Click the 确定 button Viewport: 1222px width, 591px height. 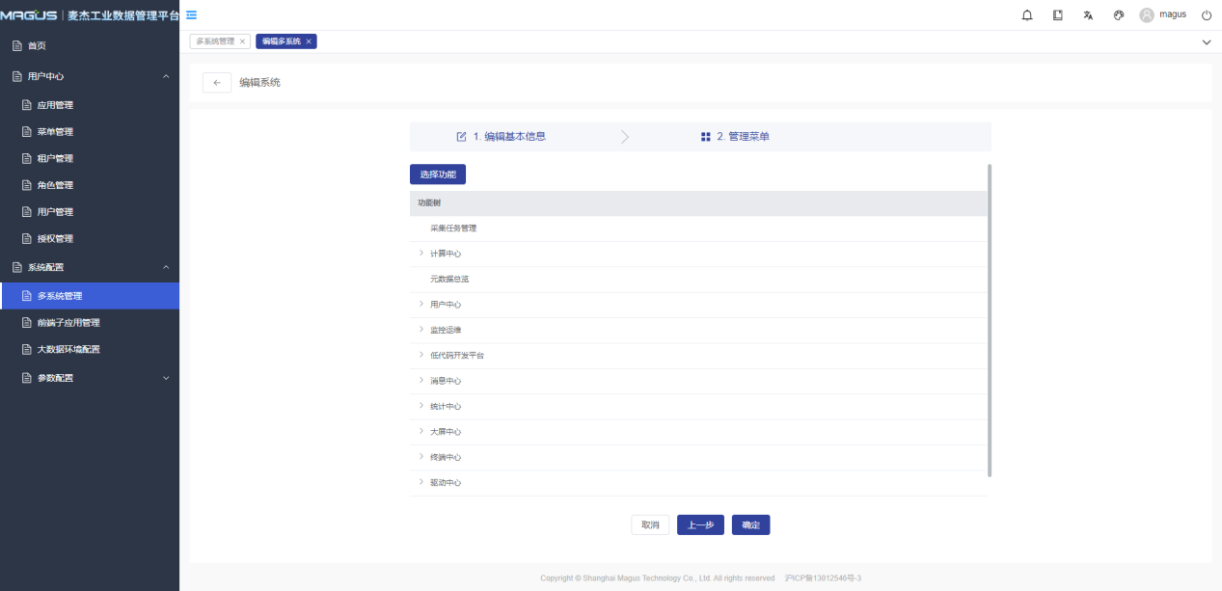coord(750,525)
